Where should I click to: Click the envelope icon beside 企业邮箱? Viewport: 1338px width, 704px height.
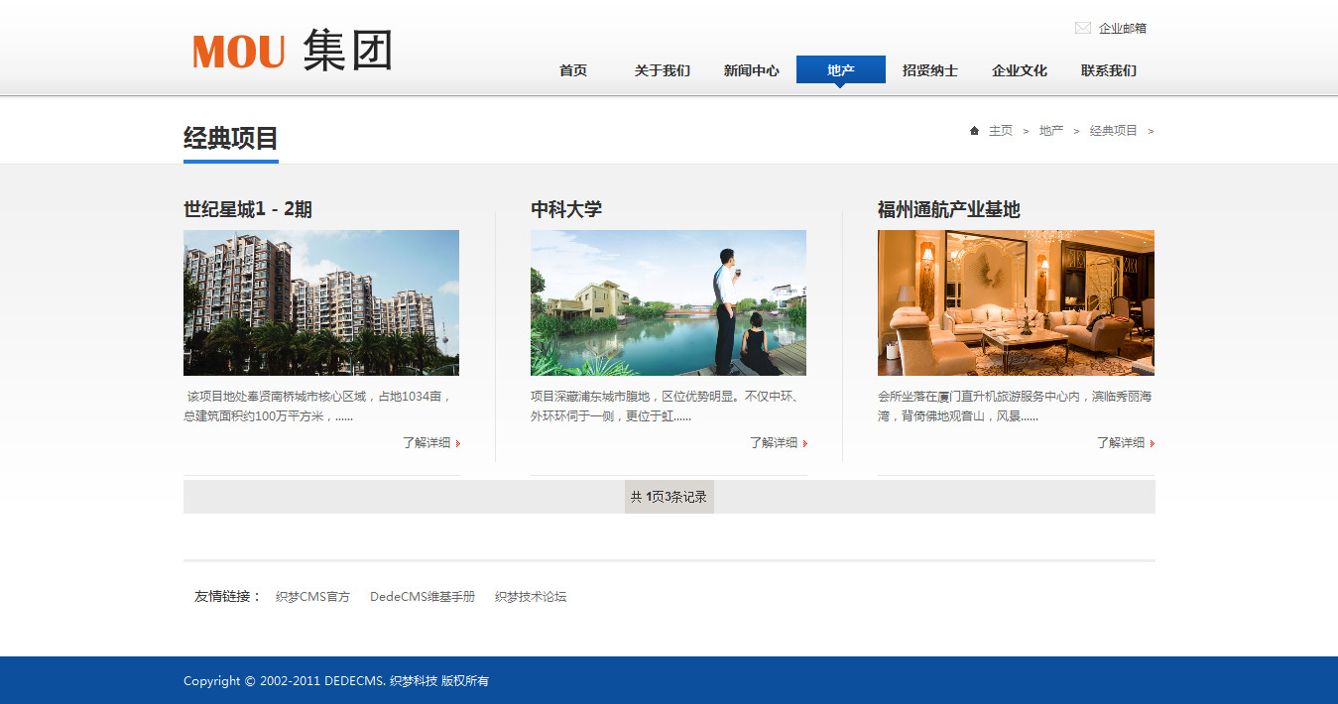click(x=1082, y=28)
